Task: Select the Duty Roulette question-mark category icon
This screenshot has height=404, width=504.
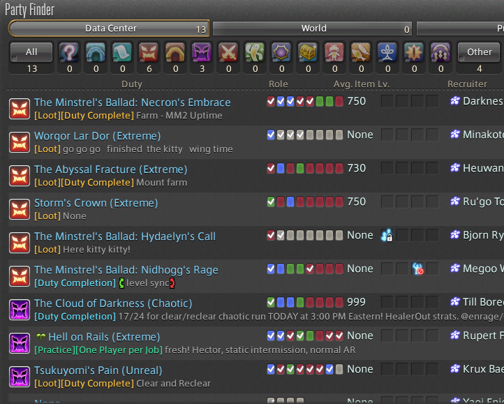Action: pyautogui.click(x=69, y=52)
